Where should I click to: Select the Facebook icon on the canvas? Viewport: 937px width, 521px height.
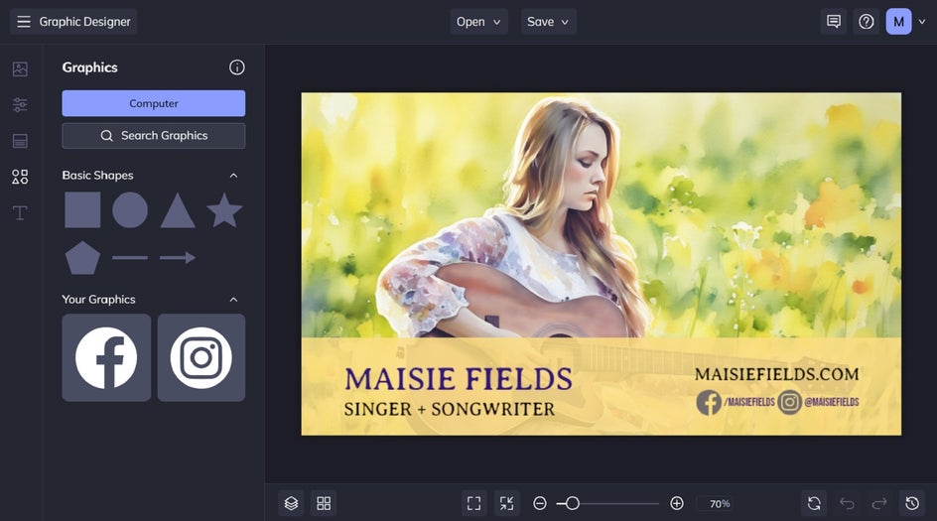[x=709, y=402]
